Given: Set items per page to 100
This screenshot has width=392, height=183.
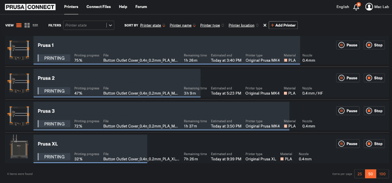Looking at the screenshot, I should 382,174.
